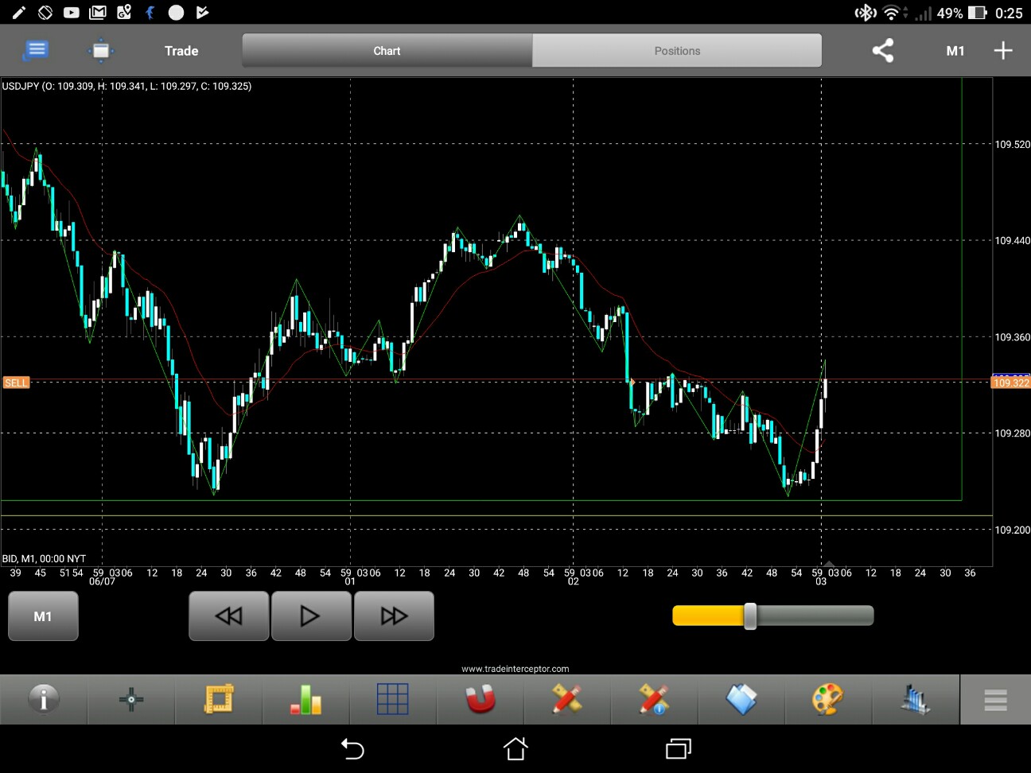Start chart playback with play button
Viewport: 1031px width, 773px height.
[311, 616]
